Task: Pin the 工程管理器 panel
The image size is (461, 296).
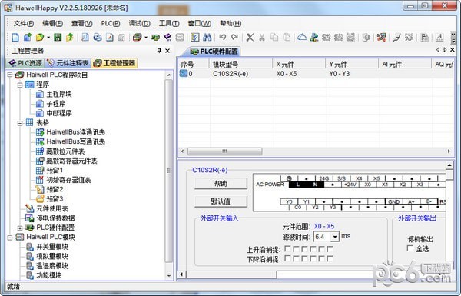Action: [x=159, y=51]
